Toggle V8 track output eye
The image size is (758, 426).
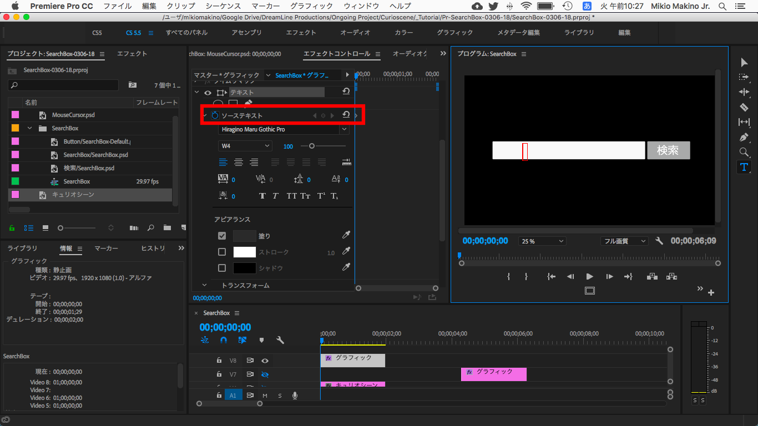pos(265,361)
